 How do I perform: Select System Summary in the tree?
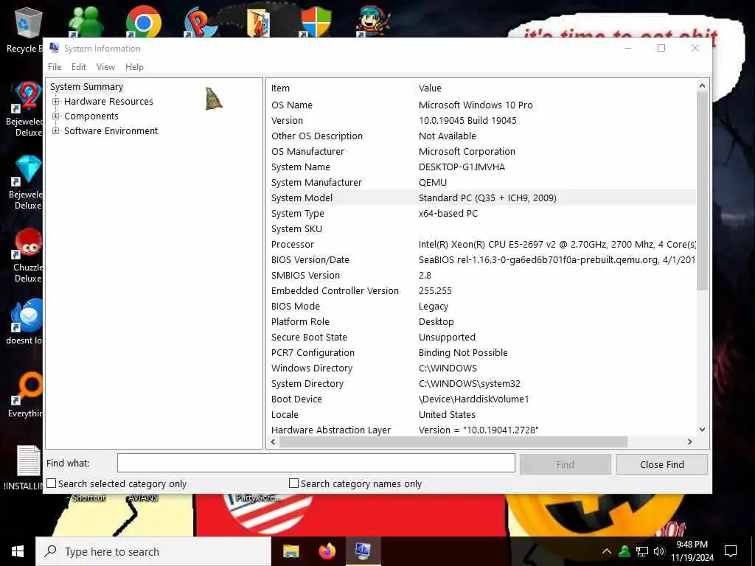click(87, 87)
